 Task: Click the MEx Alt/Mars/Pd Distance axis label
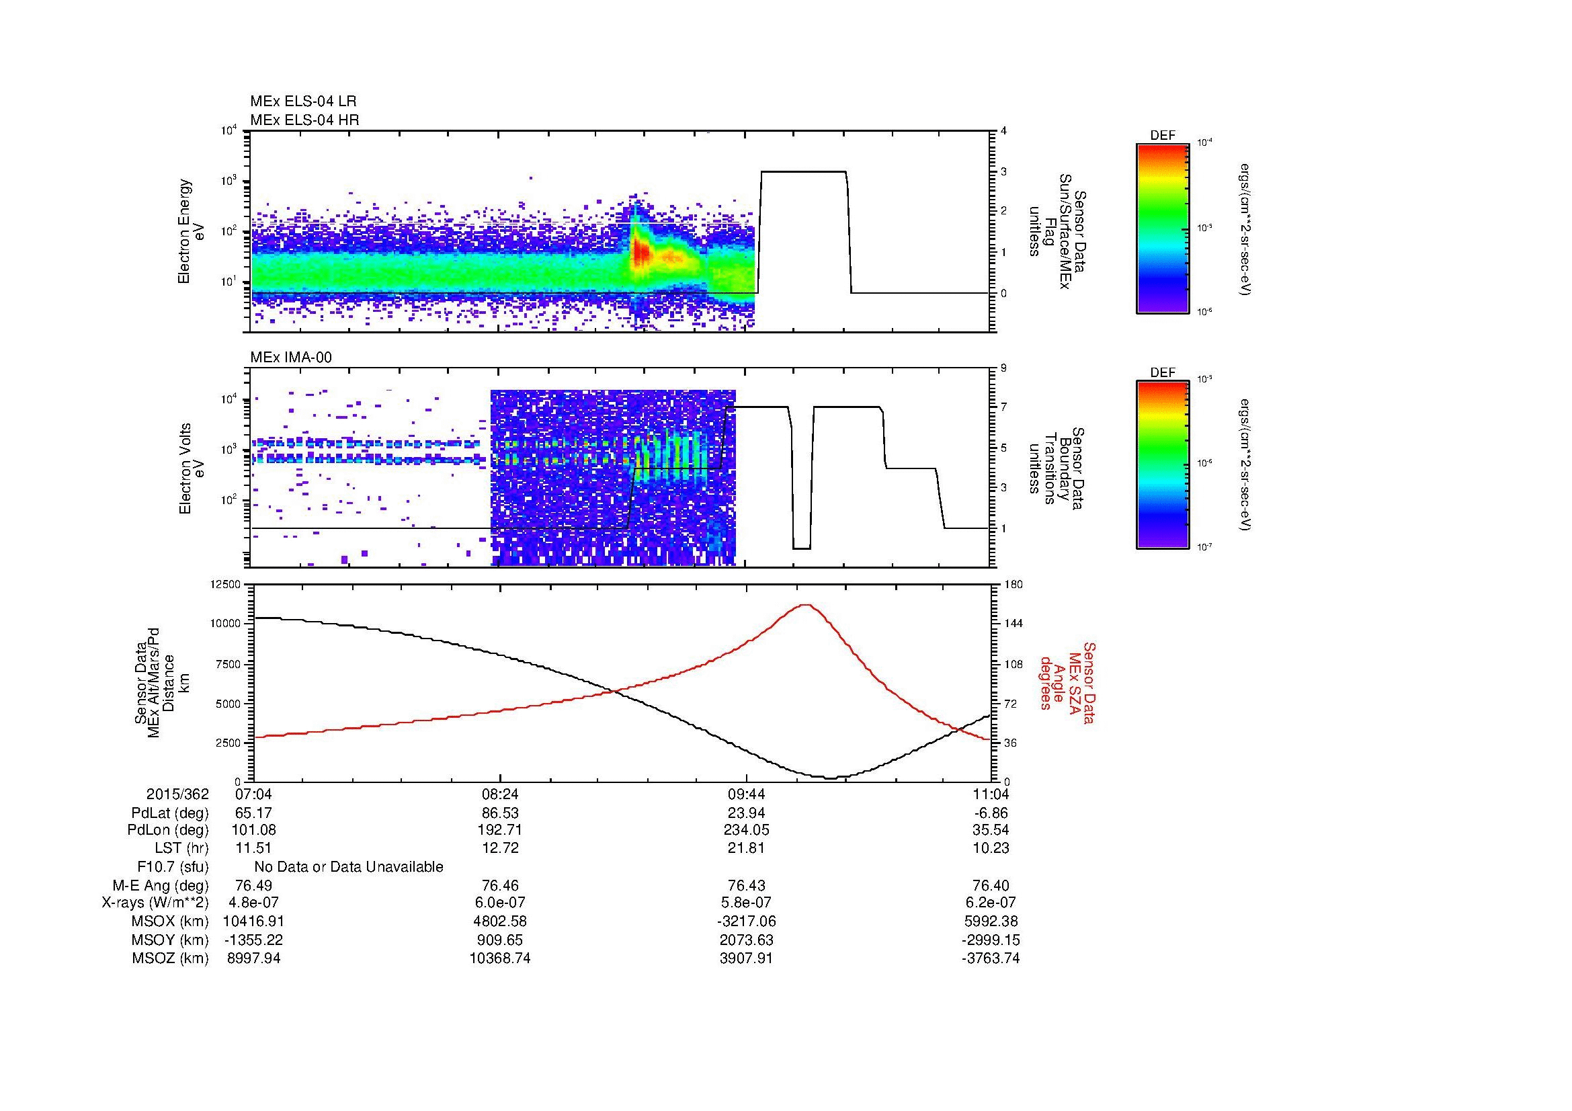[x=163, y=682]
